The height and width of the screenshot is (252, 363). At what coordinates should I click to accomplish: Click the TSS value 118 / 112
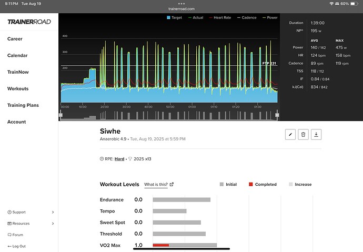pos(317,71)
